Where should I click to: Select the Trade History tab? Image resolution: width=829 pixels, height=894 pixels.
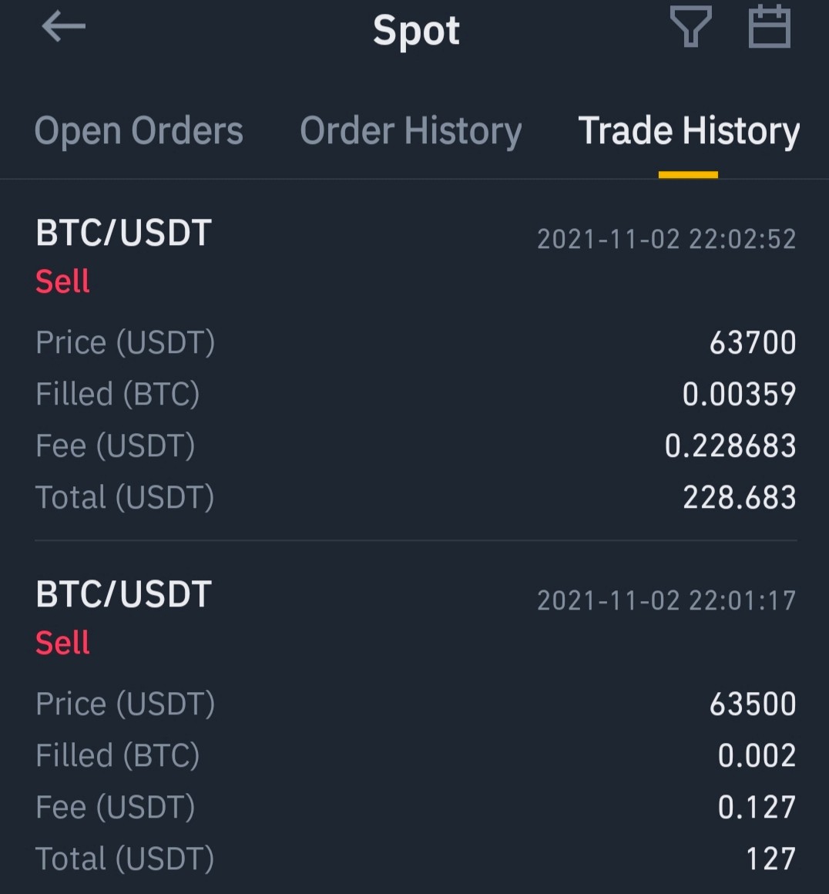[x=689, y=131]
